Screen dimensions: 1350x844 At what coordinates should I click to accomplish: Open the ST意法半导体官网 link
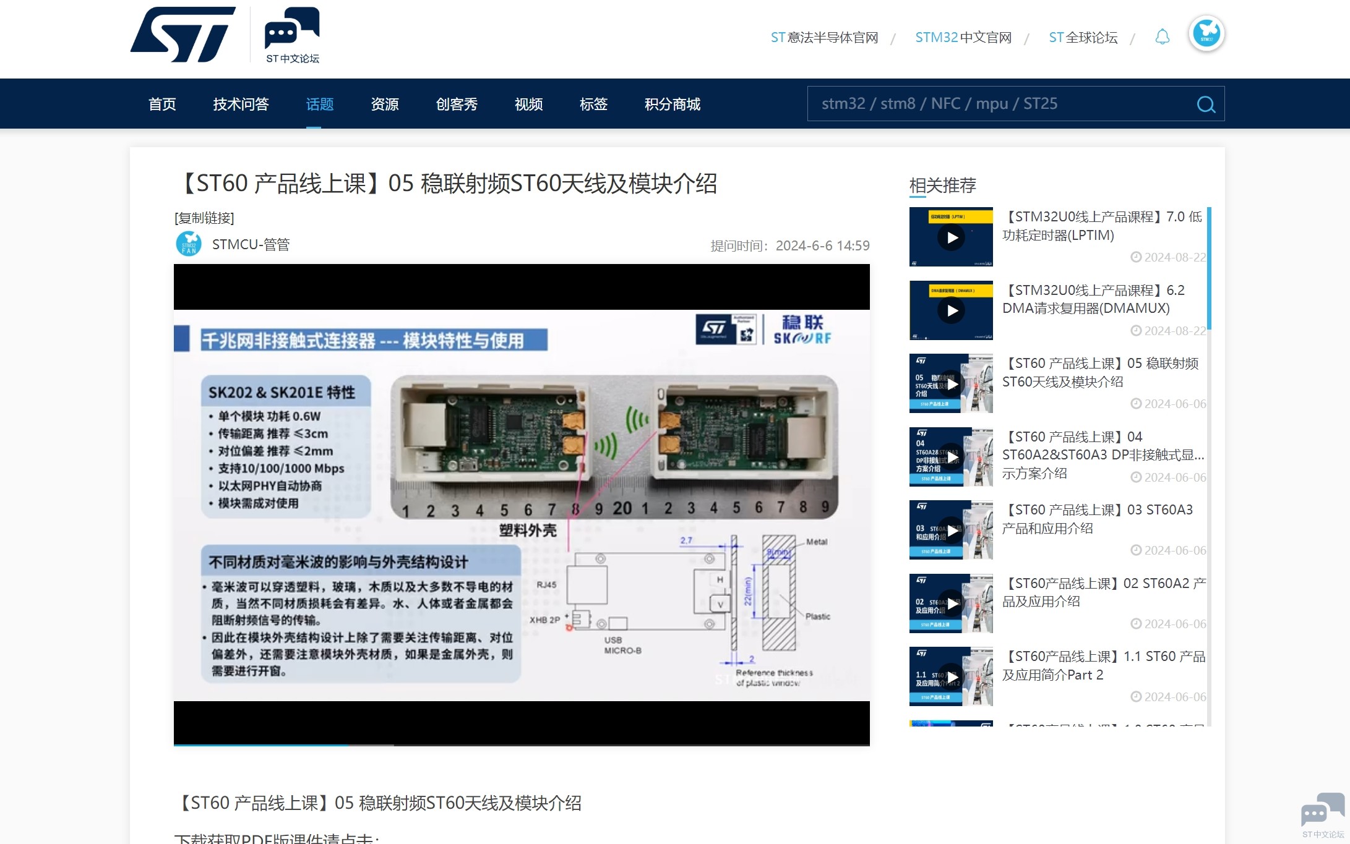(824, 38)
